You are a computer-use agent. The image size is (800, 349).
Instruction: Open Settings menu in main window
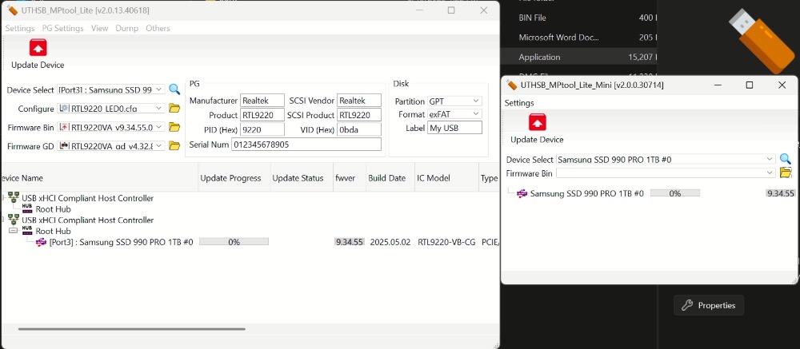(x=20, y=28)
